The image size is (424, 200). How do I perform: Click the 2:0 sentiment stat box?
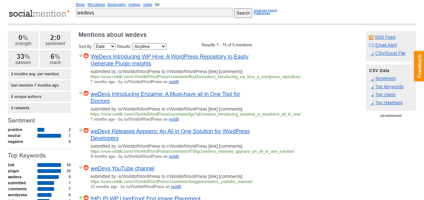click(55, 40)
